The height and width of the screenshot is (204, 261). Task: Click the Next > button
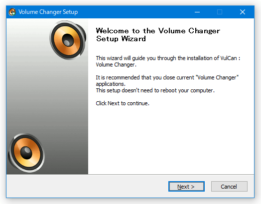click(x=186, y=187)
